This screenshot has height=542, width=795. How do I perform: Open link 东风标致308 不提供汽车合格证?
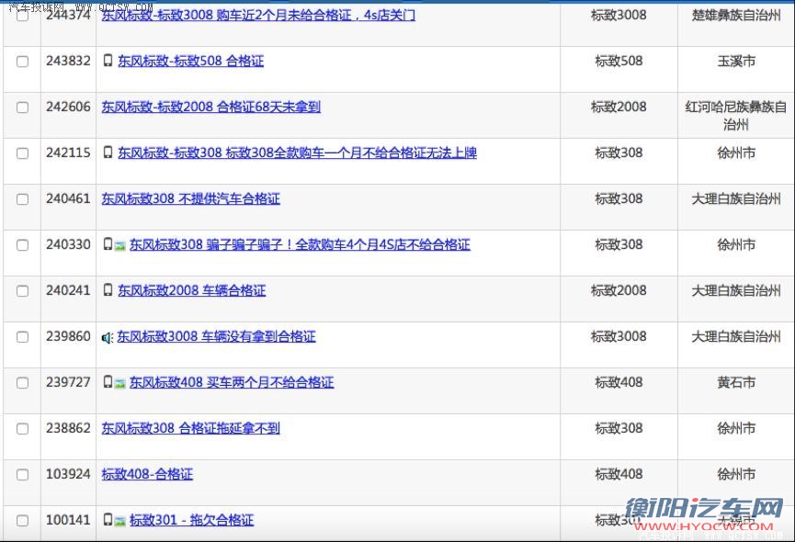click(x=190, y=199)
